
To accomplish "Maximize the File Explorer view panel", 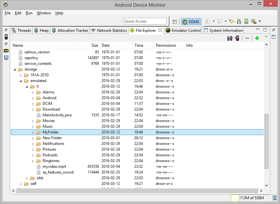I will coord(265,30).
